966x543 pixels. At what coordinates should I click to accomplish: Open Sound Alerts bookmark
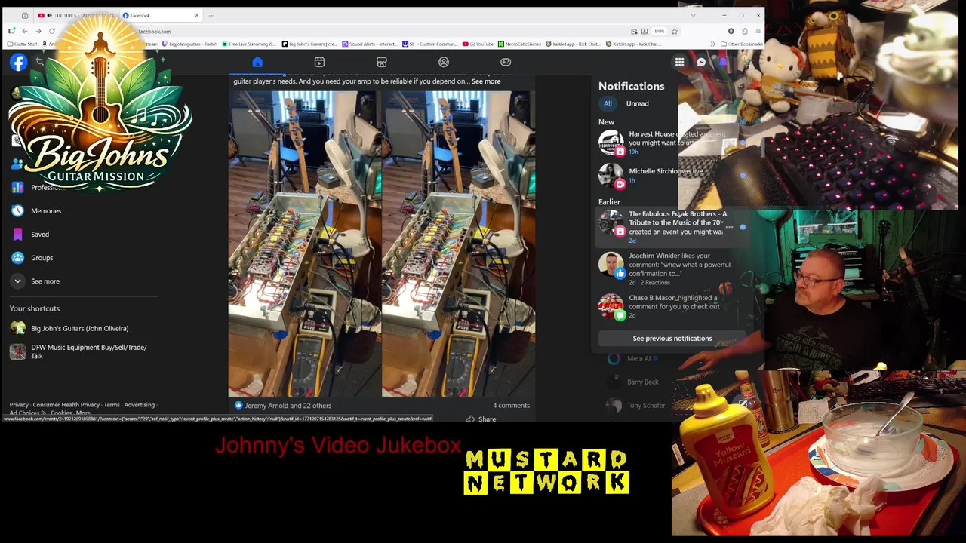pyautogui.click(x=370, y=44)
